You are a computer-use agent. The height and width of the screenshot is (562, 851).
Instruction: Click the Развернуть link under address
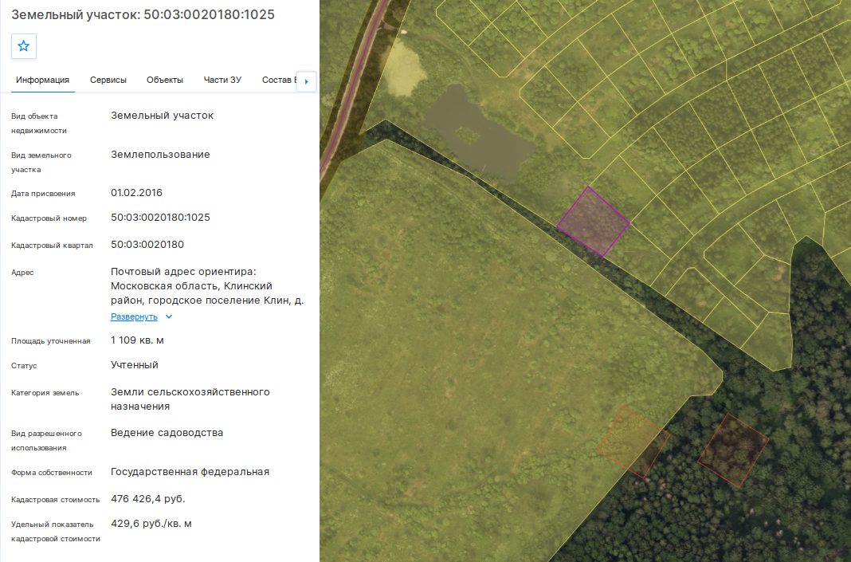[x=134, y=316]
